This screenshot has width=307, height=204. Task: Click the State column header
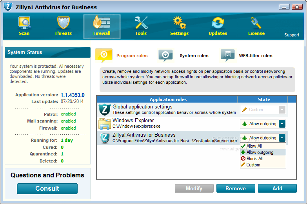coord(264,99)
